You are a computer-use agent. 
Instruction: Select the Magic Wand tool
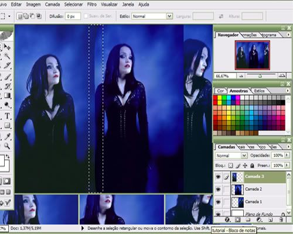[x=7, y=56]
